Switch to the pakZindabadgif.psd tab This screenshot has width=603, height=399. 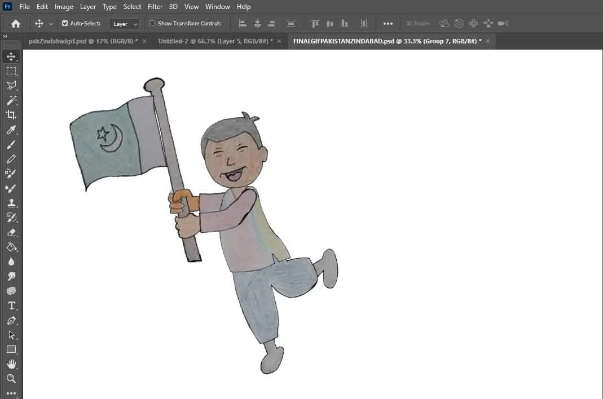[x=83, y=41]
